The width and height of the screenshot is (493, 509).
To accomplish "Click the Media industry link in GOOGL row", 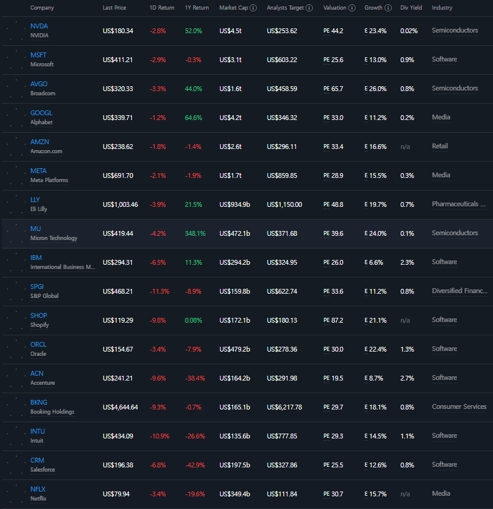I will tap(441, 117).
